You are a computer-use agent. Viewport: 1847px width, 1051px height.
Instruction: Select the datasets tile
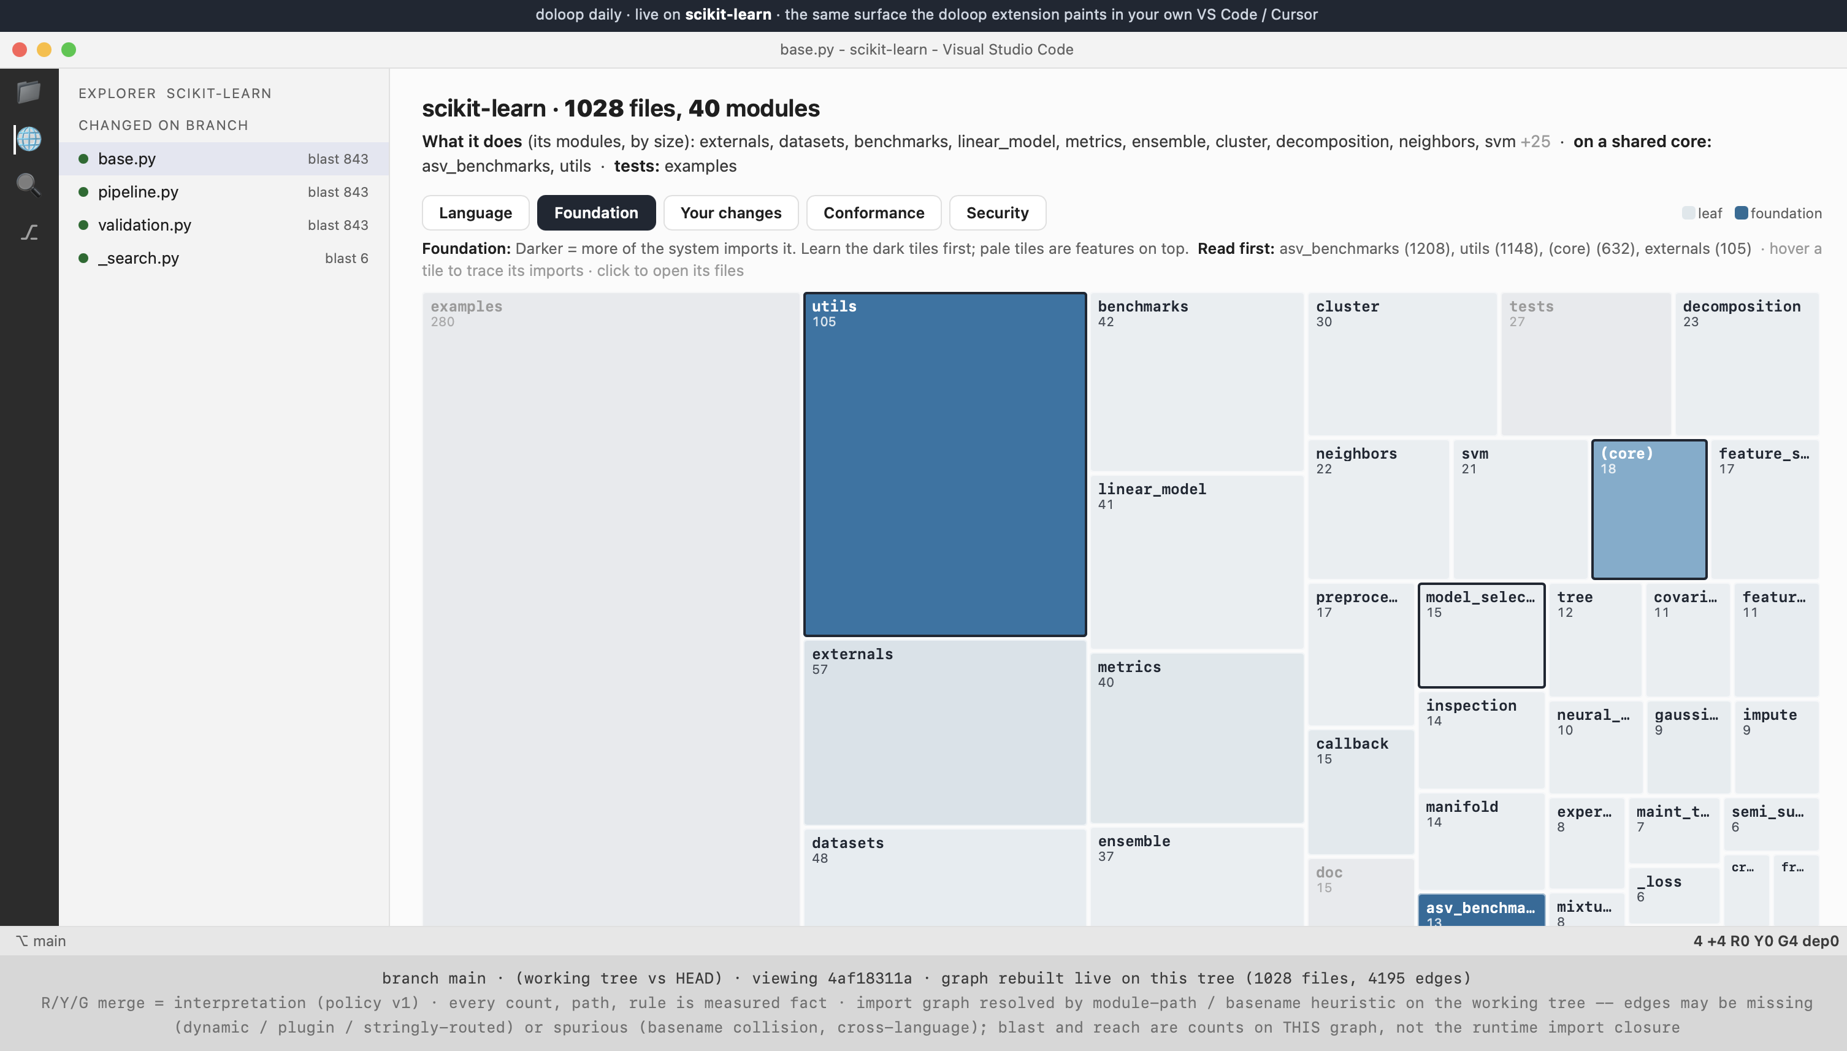pyautogui.click(x=945, y=877)
